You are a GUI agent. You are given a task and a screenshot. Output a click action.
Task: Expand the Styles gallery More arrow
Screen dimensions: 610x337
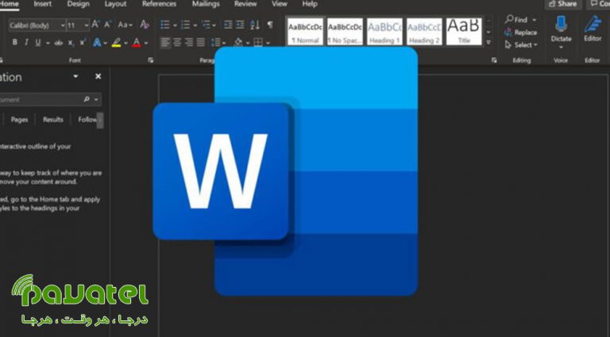point(488,42)
